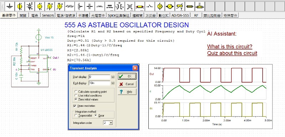Open the 開關 component tab

[x=23, y=15]
